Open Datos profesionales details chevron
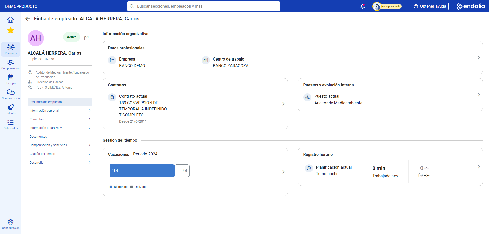 point(479,58)
